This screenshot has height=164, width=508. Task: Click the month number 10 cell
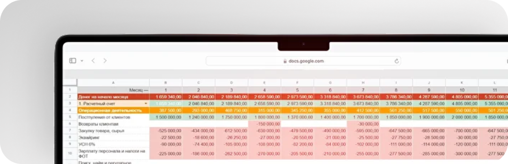coord(462,90)
